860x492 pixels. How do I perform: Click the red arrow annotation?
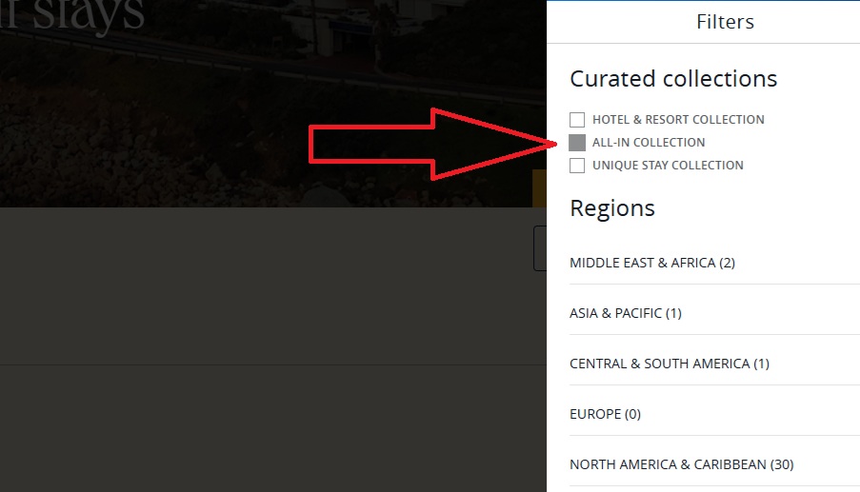click(x=432, y=144)
